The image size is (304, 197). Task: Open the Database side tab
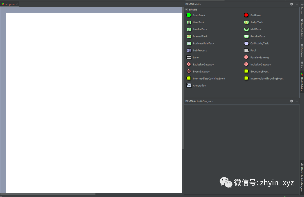[x=302, y=51]
